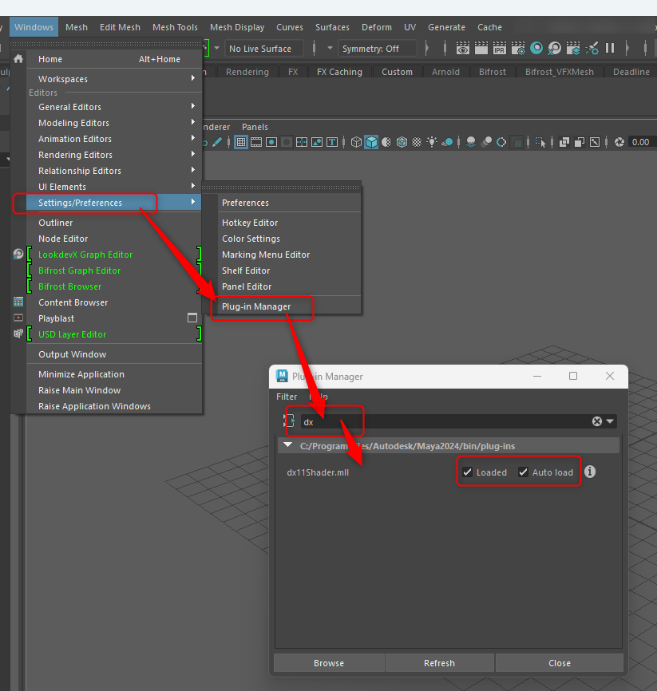Open the Panels menu in viewport

[x=255, y=127]
